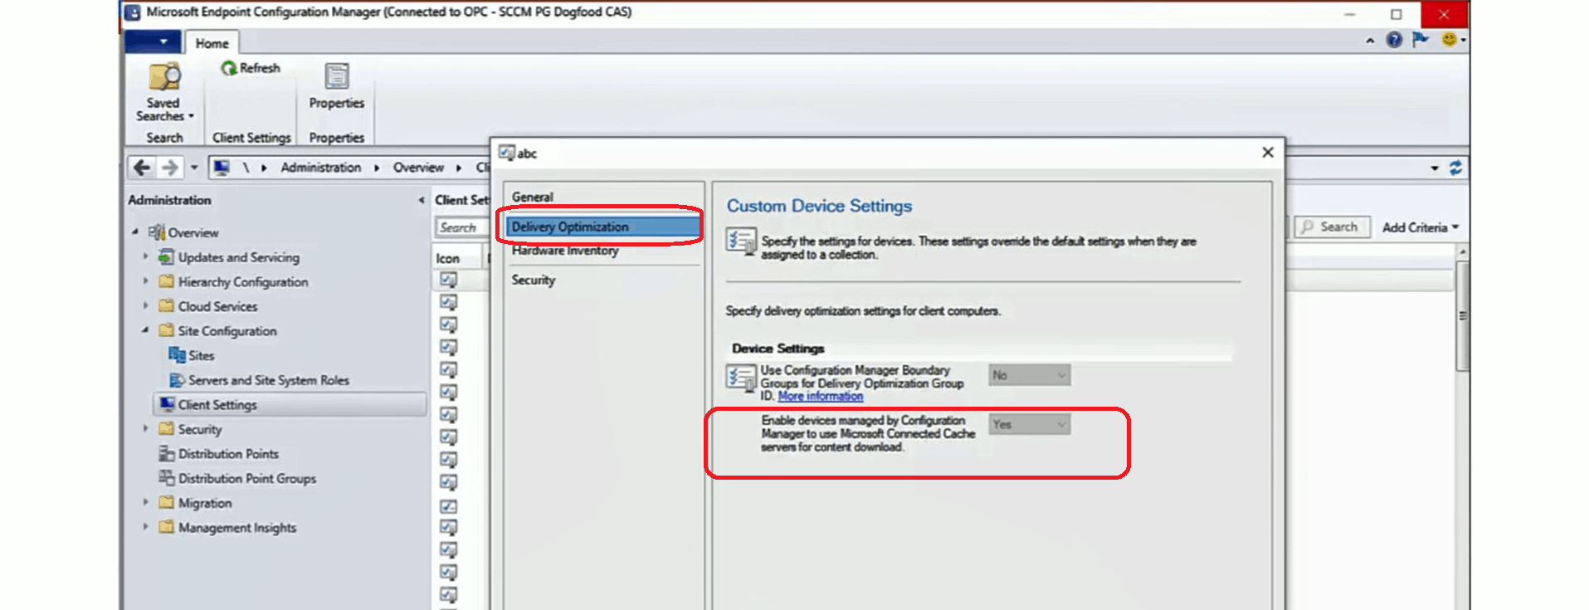
Task: Open the Connected Cache Yes dropdown
Action: pos(1029,424)
